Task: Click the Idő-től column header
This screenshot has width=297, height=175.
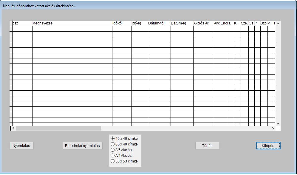Action: 122,23
